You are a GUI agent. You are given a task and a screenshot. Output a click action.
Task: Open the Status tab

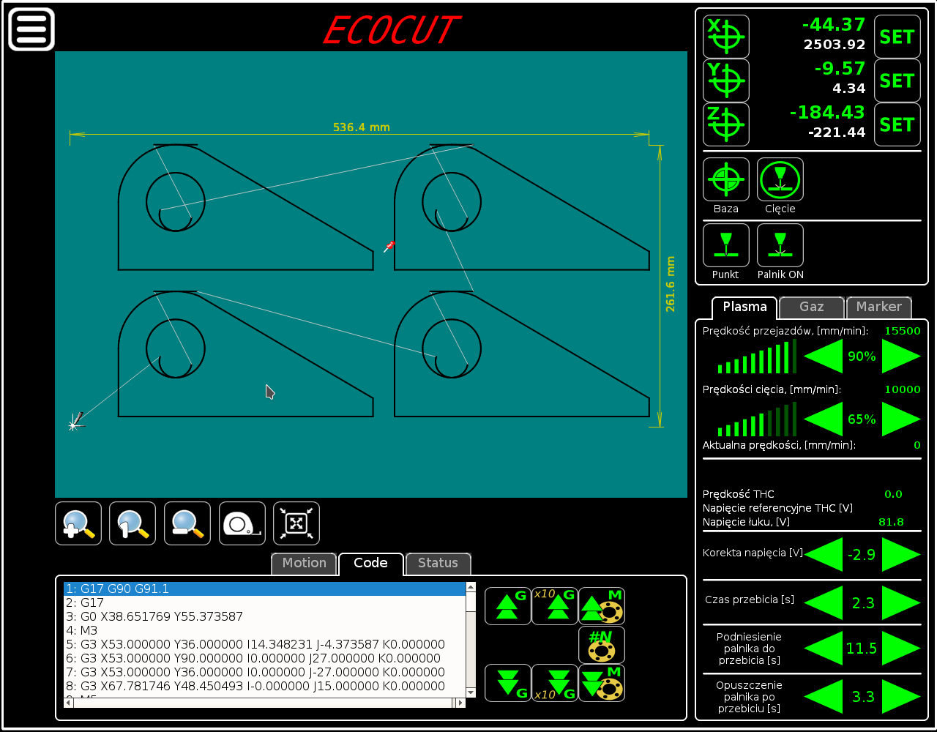pyautogui.click(x=438, y=564)
